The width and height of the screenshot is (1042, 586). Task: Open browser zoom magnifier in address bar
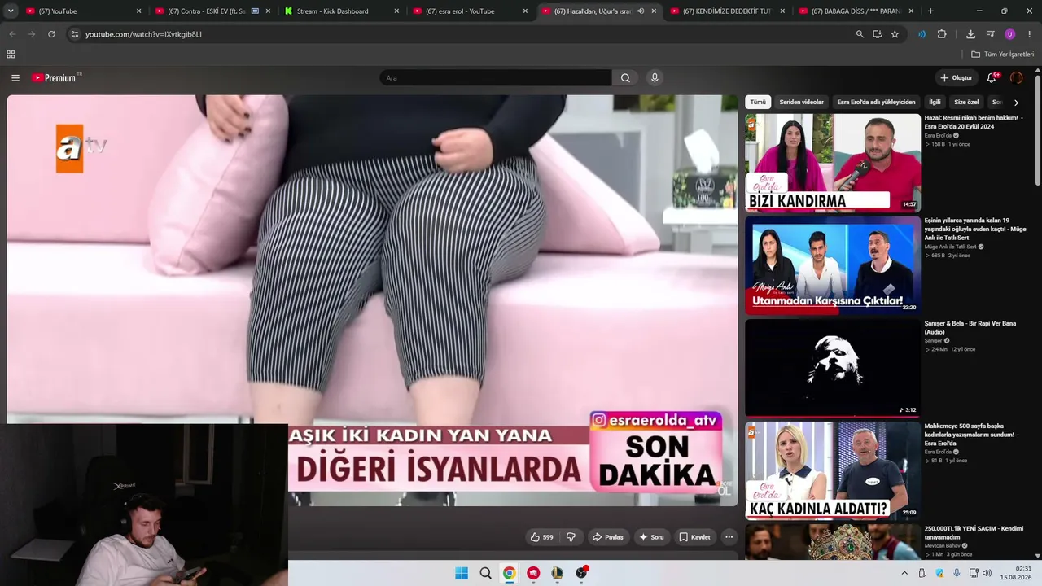[860, 34]
